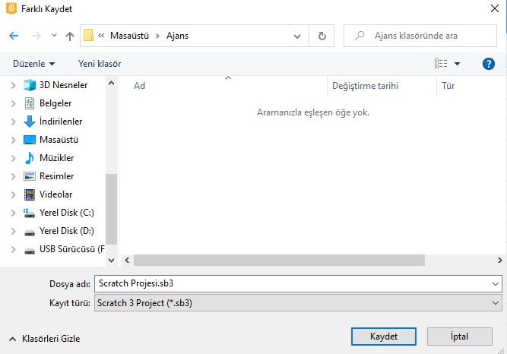Screen dimensions: 507x354
Task: Select 3D Nesneler in navigation pane
Action: coord(63,85)
